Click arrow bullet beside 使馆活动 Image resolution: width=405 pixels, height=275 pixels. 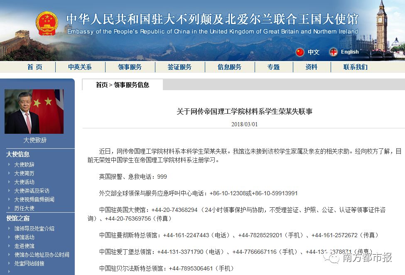9,237
